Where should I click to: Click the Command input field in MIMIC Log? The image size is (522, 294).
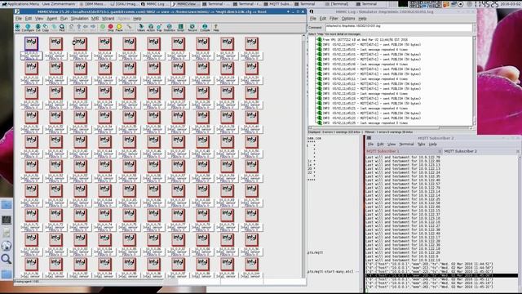399,28
